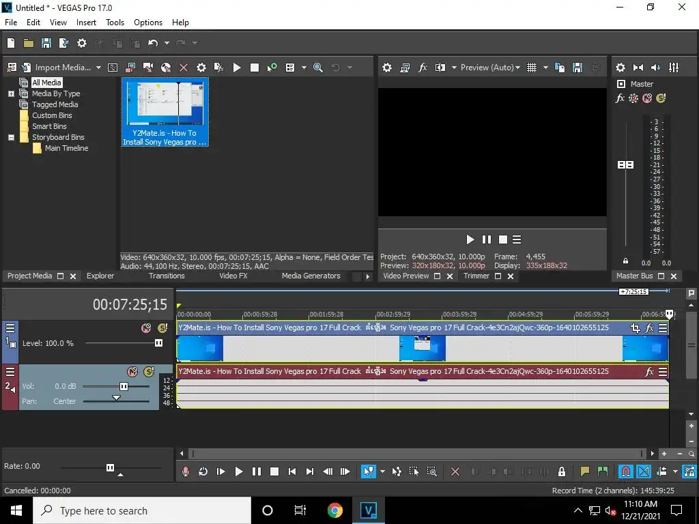This screenshot has height=524, width=699.
Task: Switch to Trimmer tab
Action: 476,276
